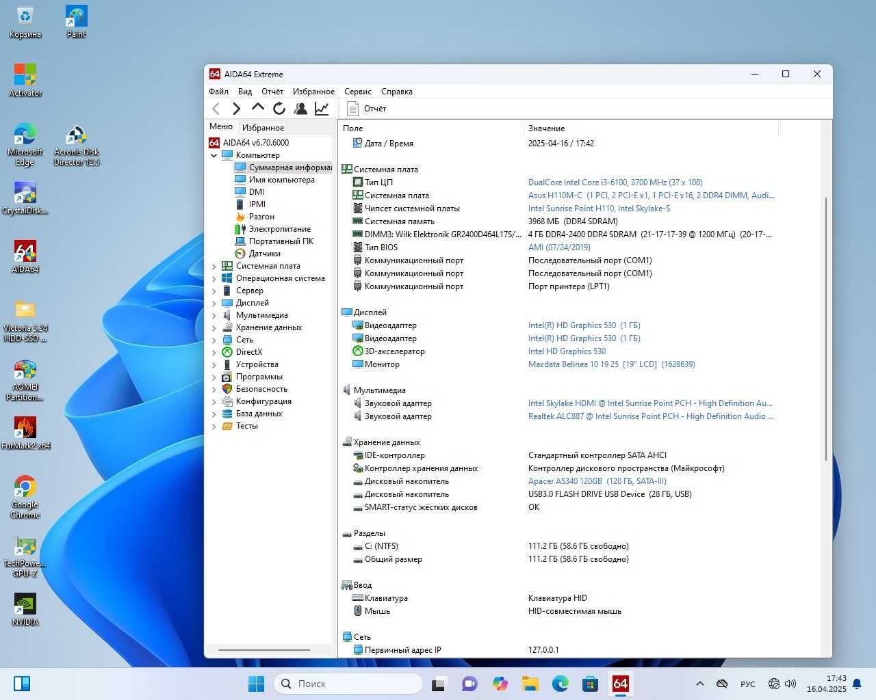This screenshot has width=876, height=700.
Task: Open the Realtek ALC887 audio adapter link
Action: 651,416
